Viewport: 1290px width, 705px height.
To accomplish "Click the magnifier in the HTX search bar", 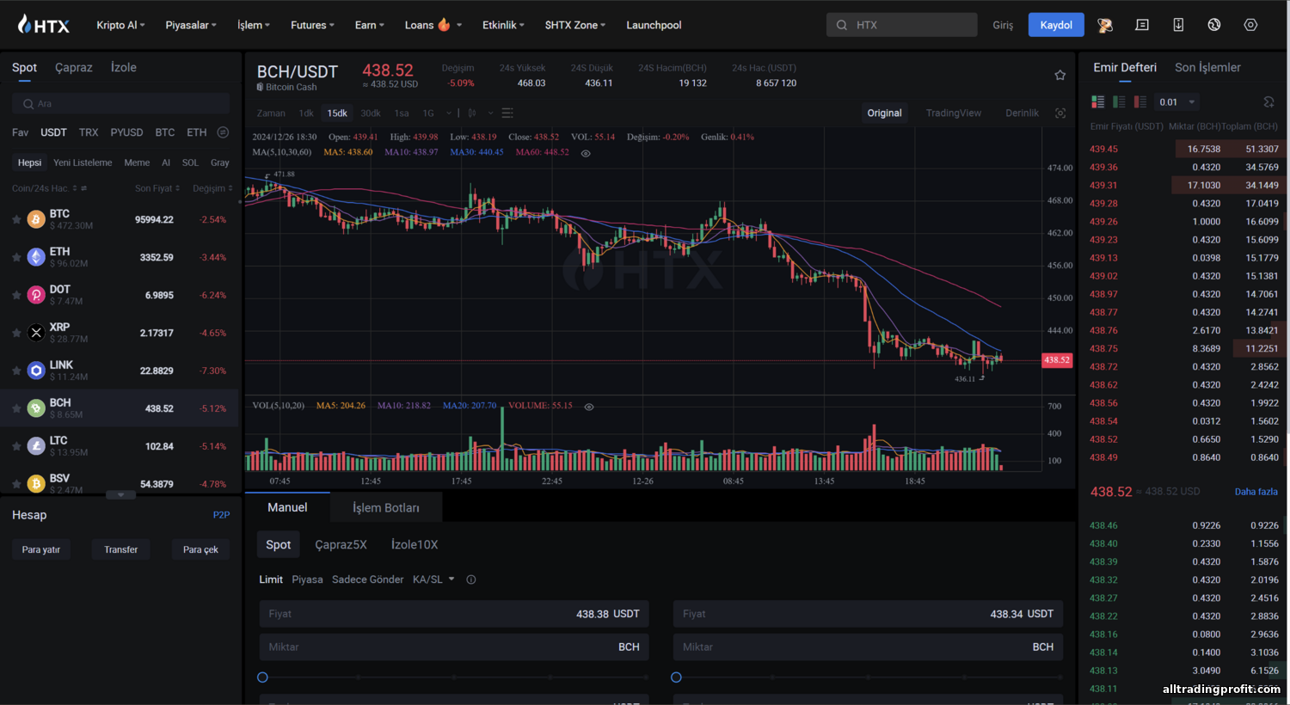I will click(x=842, y=25).
